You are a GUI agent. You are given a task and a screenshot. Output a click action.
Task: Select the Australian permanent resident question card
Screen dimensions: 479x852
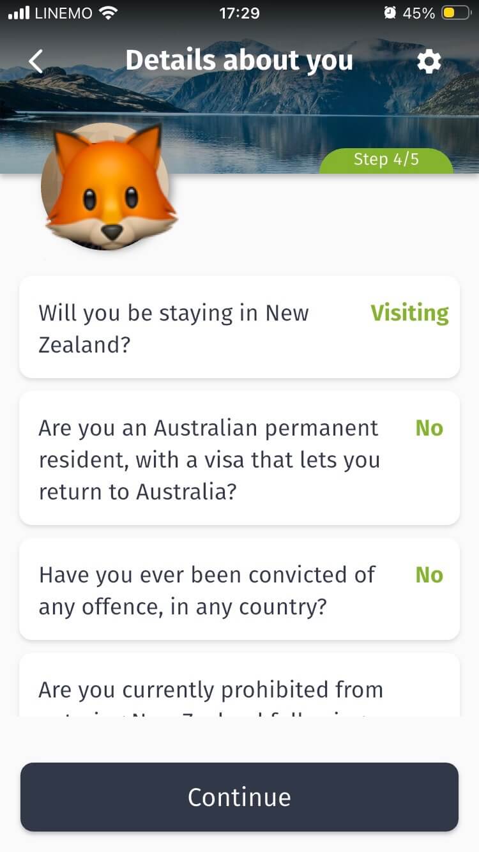point(240,458)
